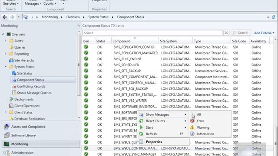The width and height of the screenshot is (278, 156).
Task: Click the refresh icon beside address bar
Action: coord(274,17)
